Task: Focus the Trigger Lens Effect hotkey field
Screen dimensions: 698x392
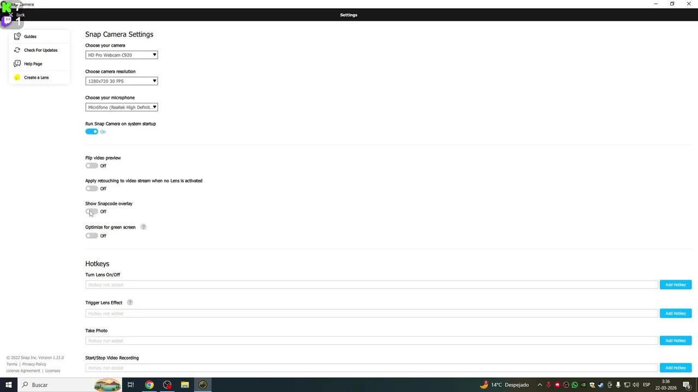Action: (x=371, y=313)
